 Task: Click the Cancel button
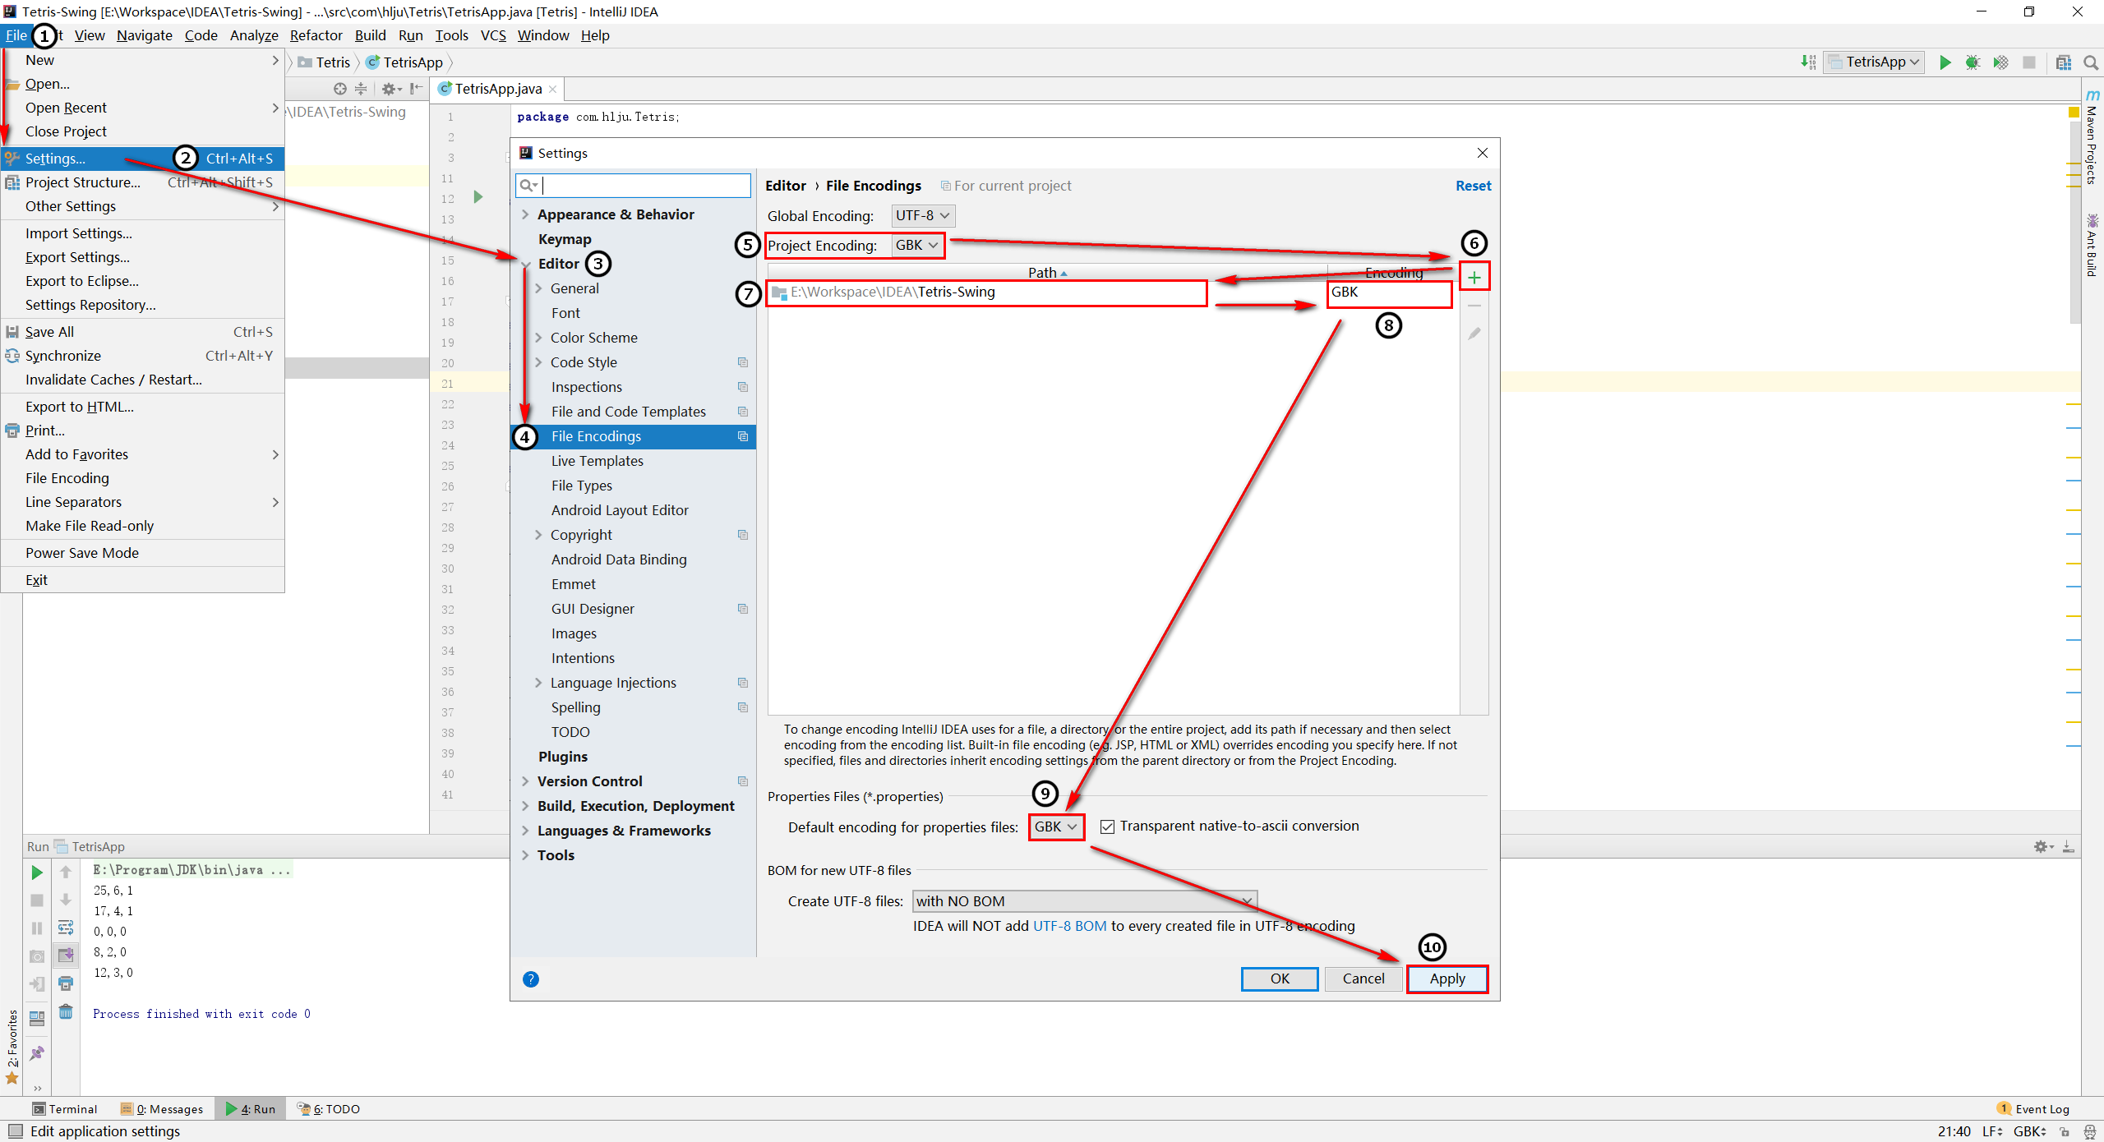[x=1361, y=979]
